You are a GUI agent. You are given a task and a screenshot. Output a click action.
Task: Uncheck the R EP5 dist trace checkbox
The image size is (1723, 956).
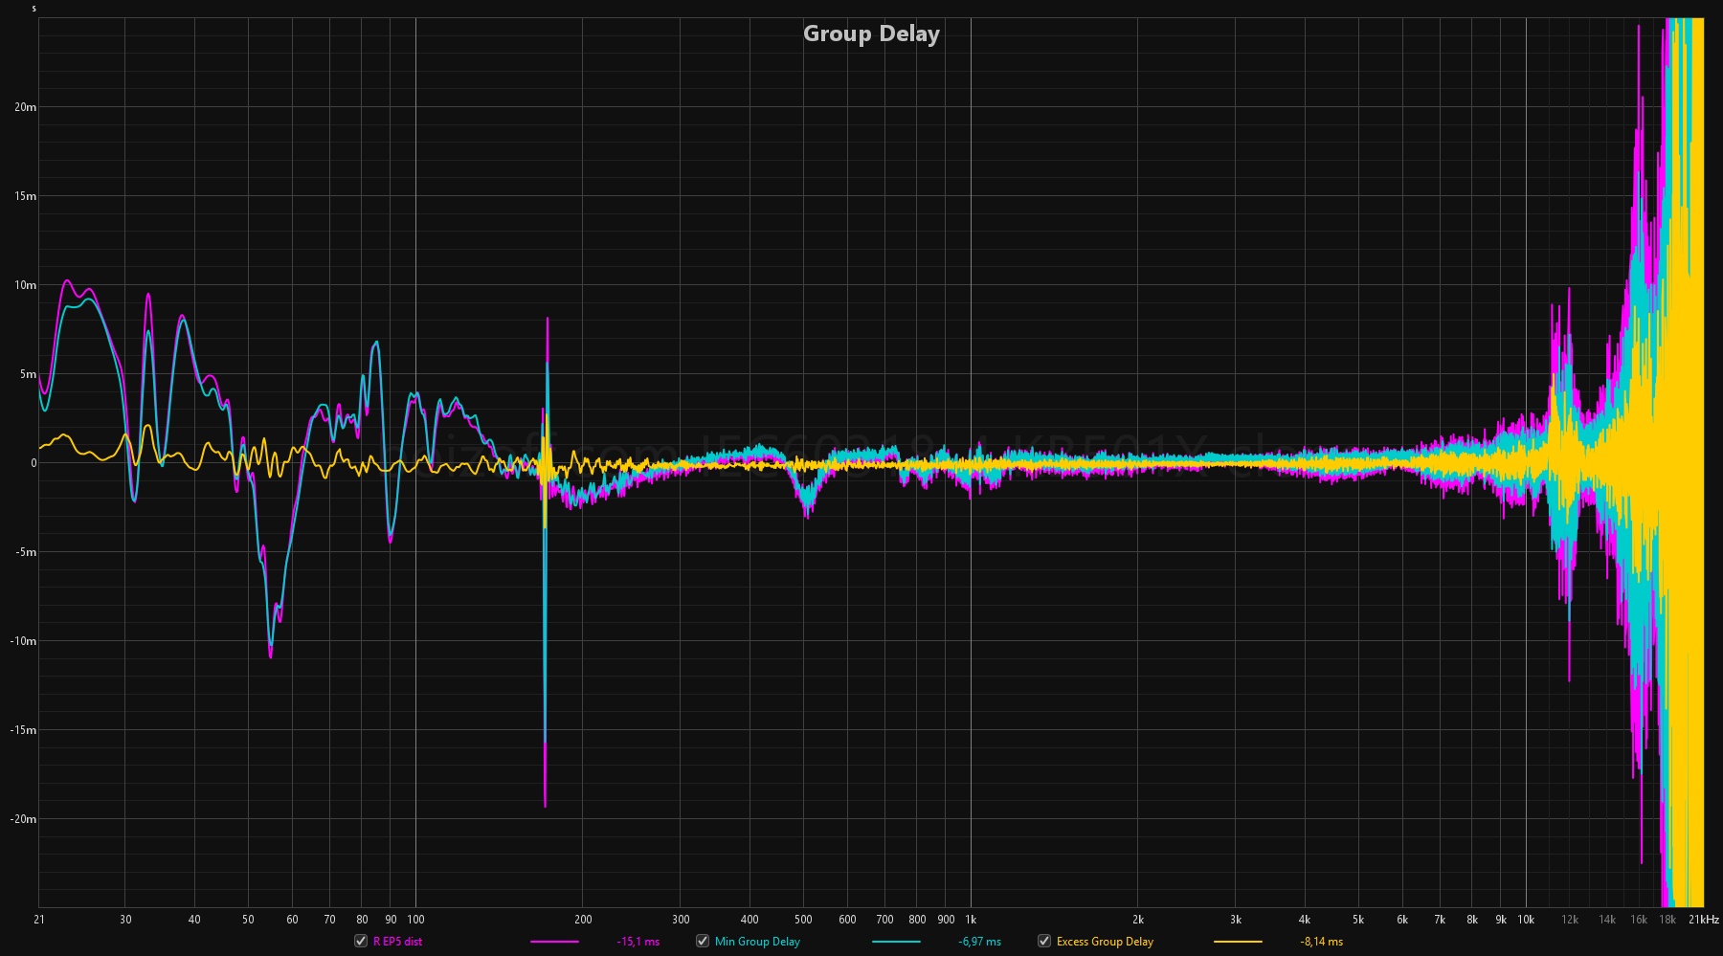click(x=361, y=941)
